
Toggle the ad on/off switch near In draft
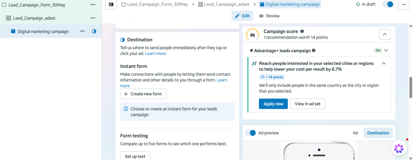pos(388,4)
